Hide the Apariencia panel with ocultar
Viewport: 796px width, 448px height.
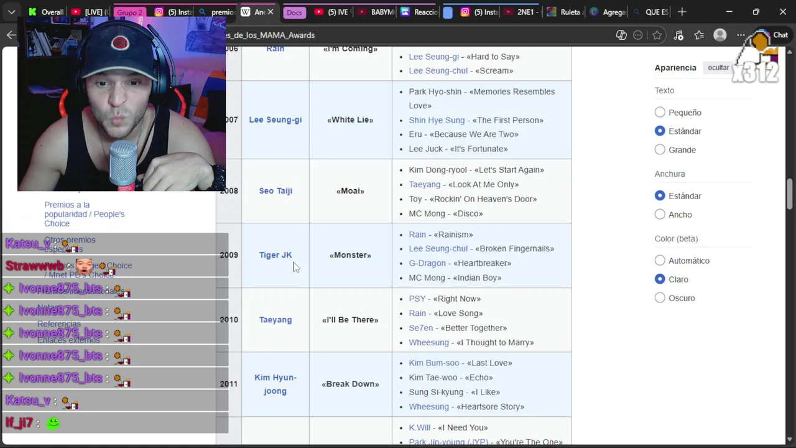[718, 67]
